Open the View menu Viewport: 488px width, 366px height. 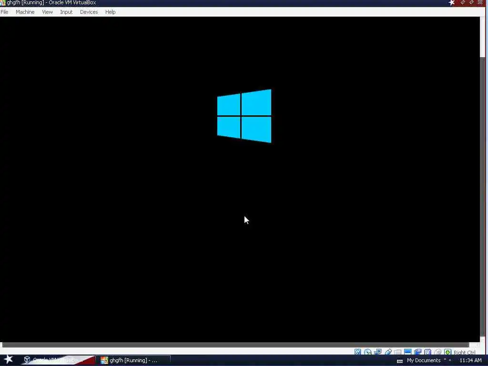[x=47, y=12]
